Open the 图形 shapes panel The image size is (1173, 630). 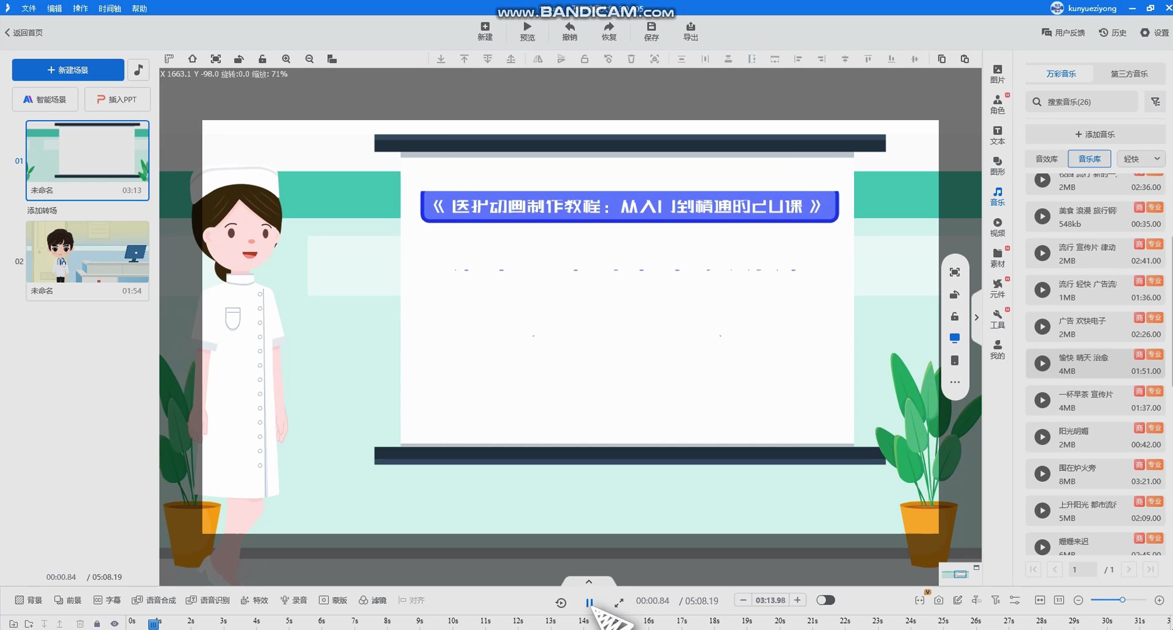[998, 166]
